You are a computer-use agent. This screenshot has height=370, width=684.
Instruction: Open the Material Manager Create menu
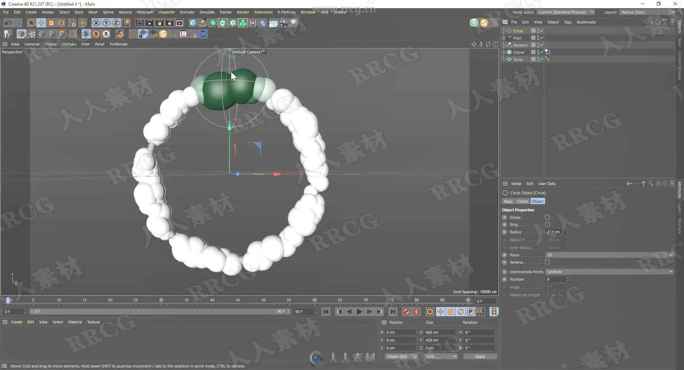[x=16, y=322]
